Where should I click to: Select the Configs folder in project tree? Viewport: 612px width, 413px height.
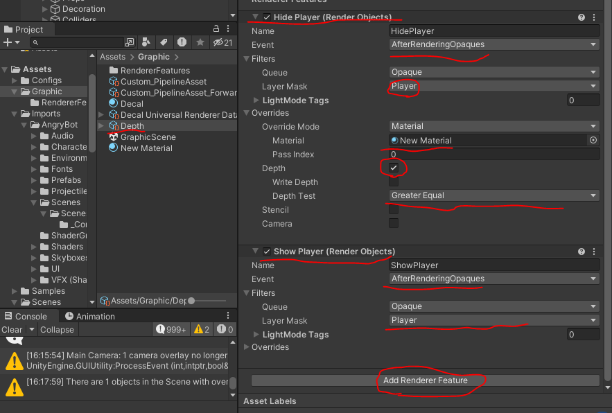tap(41, 80)
